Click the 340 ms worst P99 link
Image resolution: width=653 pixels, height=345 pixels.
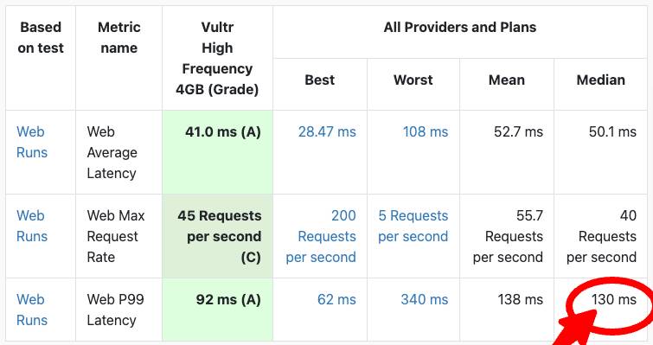pyautogui.click(x=425, y=299)
